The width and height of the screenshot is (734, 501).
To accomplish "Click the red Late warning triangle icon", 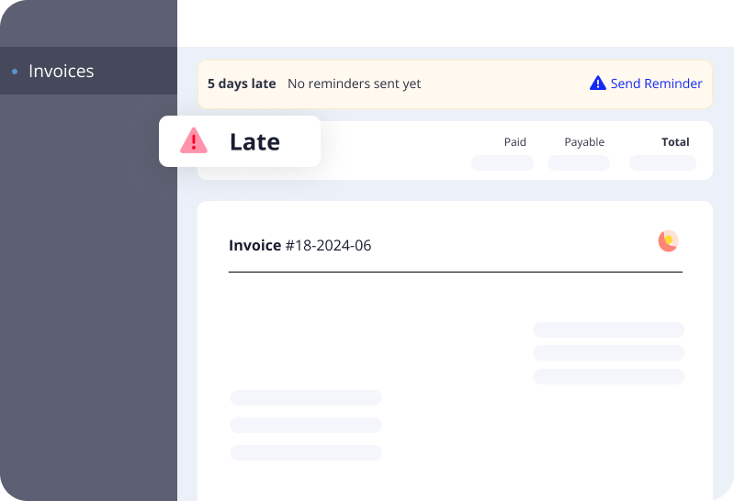I will (193, 140).
